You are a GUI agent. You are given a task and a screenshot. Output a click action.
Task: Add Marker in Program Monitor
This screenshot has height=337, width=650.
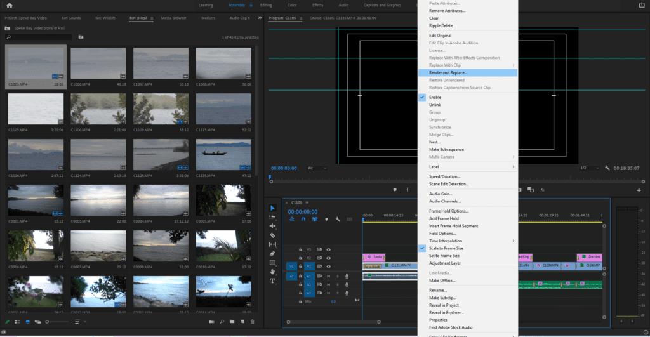pos(395,189)
